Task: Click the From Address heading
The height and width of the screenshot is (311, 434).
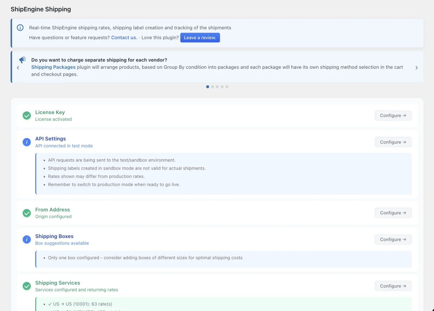Action: coord(52,210)
